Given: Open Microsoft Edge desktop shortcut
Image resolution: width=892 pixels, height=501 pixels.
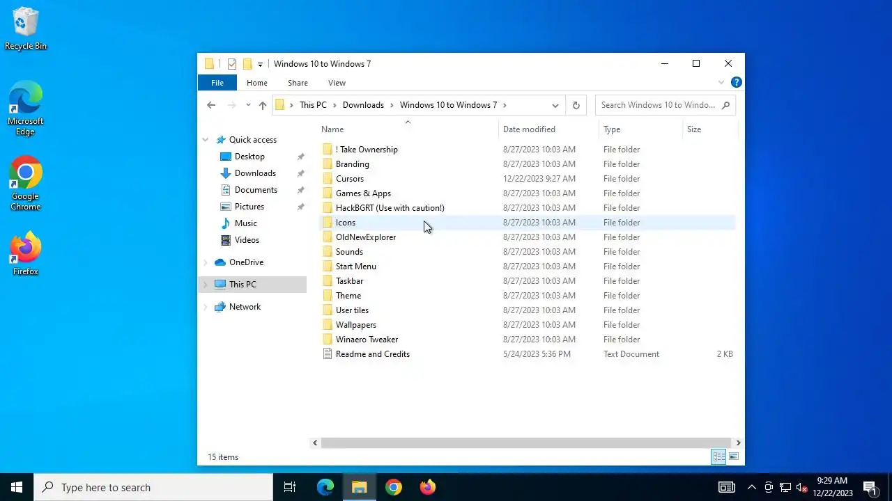Looking at the screenshot, I should (x=25, y=108).
